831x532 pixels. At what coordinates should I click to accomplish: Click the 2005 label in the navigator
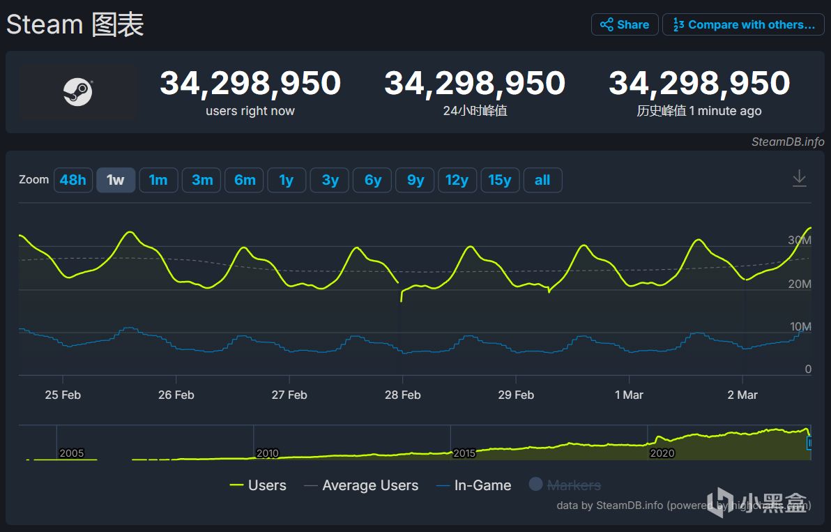pyautogui.click(x=72, y=453)
